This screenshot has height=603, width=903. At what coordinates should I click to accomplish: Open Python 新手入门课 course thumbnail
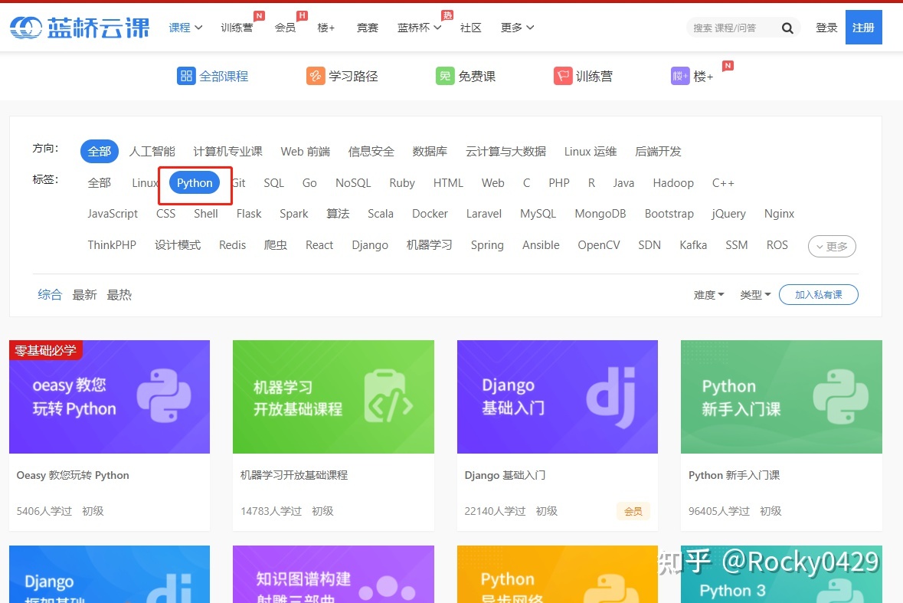pos(781,397)
